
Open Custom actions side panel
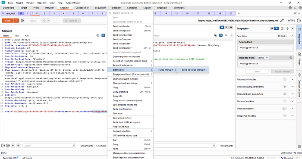(299, 85)
